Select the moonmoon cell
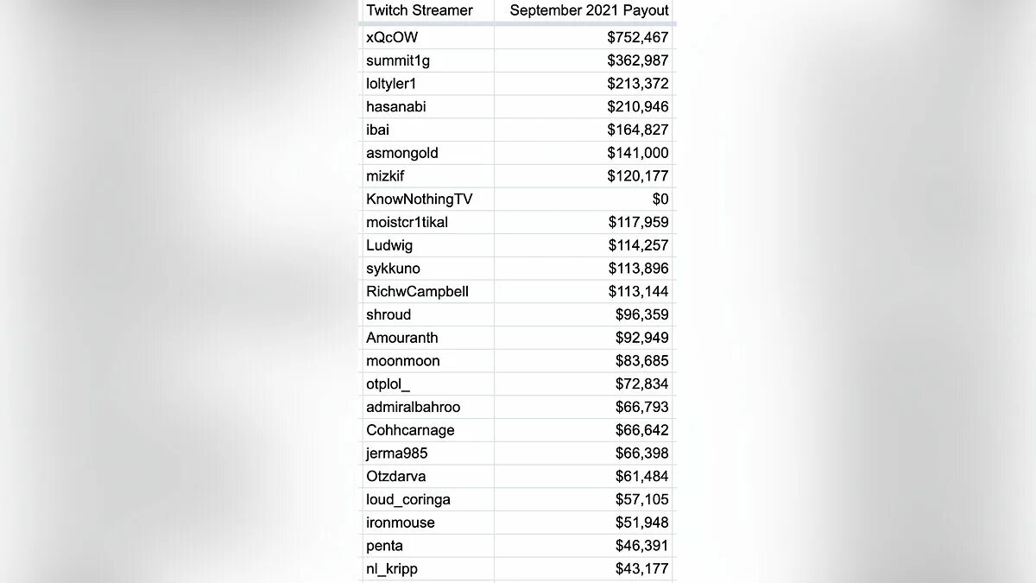 click(x=426, y=361)
